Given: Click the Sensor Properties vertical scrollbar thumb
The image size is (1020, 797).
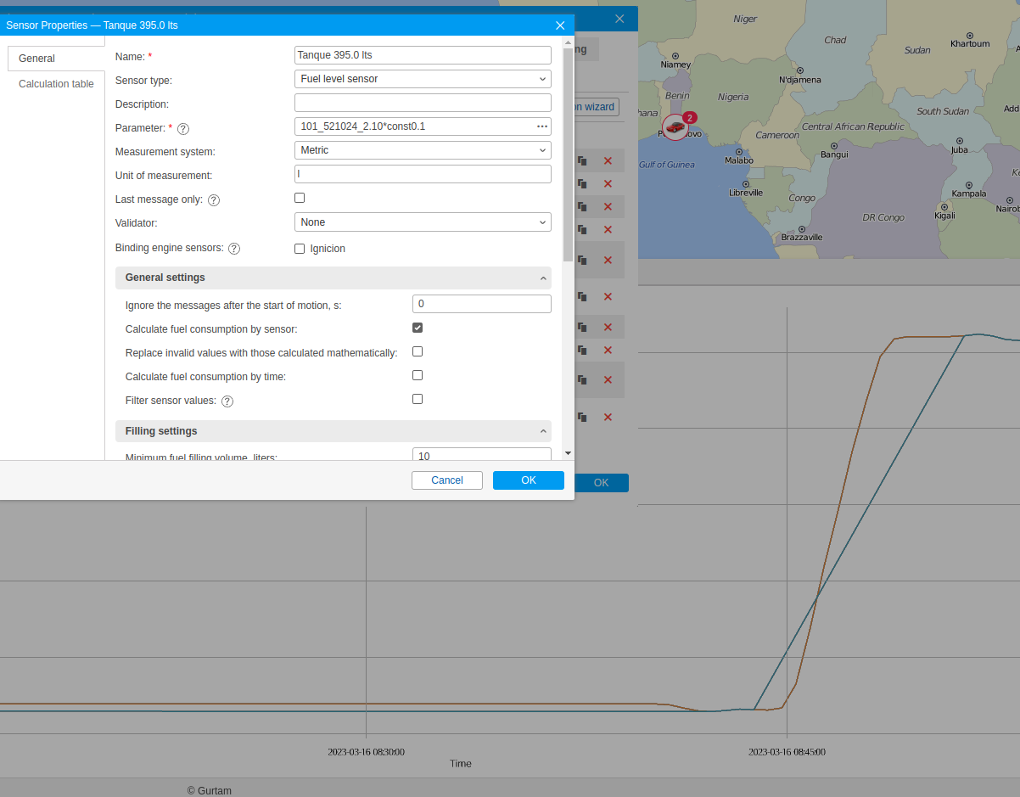Looking at the screenshot, I should [568, 153].
